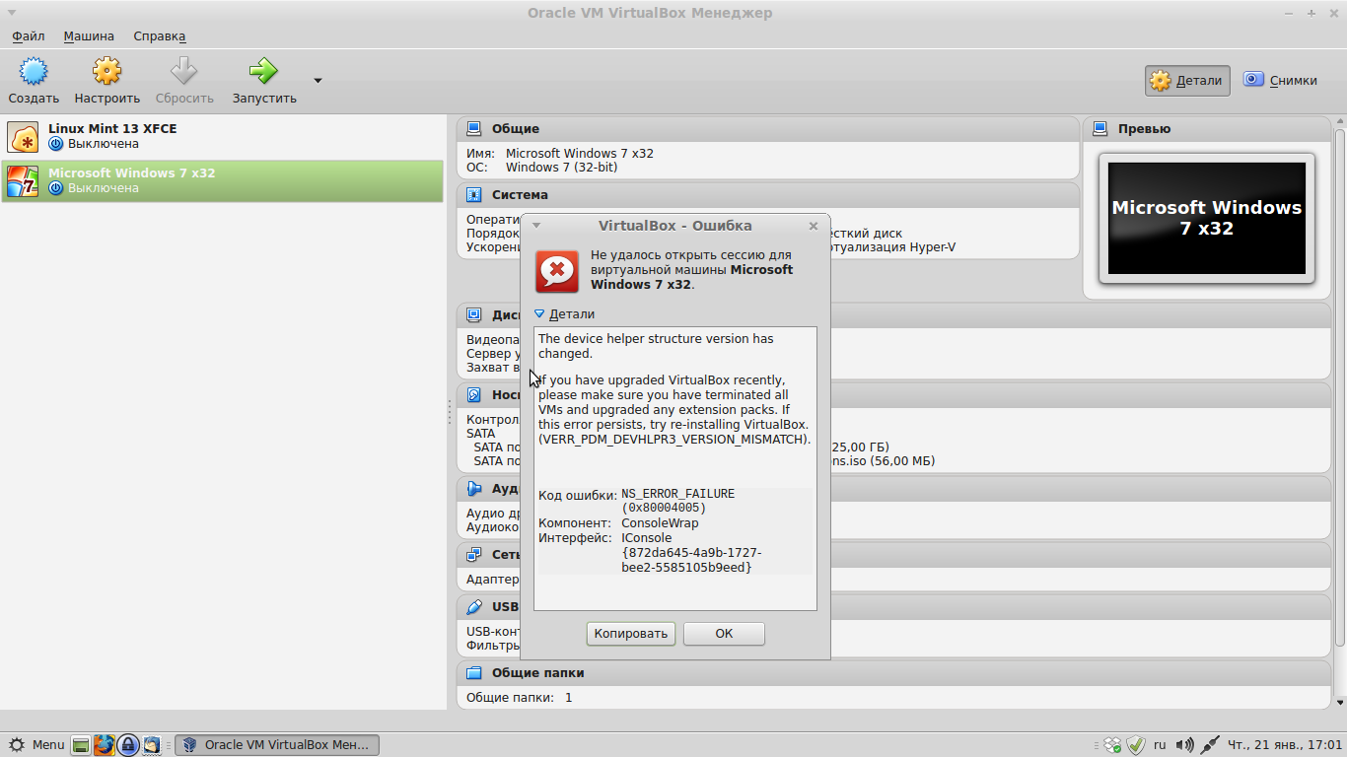Image resolution: width=1347 pixels, height=757 pixels.
Task: Click the volume icon in system tray
Action: coord(1184,745)
